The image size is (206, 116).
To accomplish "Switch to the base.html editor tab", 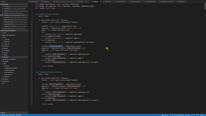I will [x=108, y=1].
